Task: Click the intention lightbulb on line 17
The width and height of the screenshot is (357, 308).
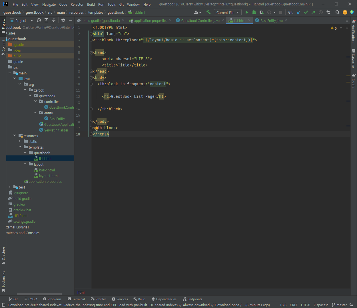Action: pyautogui.click(x=97, y=128)
